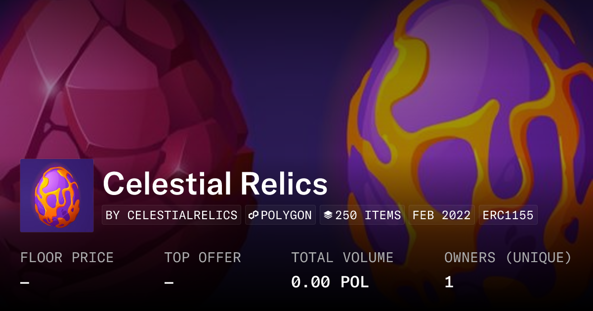Image resolution: width=593 pixels, height=311 pixels.
Task: Select the POLYGON chain label text
Action: point(286,215)
